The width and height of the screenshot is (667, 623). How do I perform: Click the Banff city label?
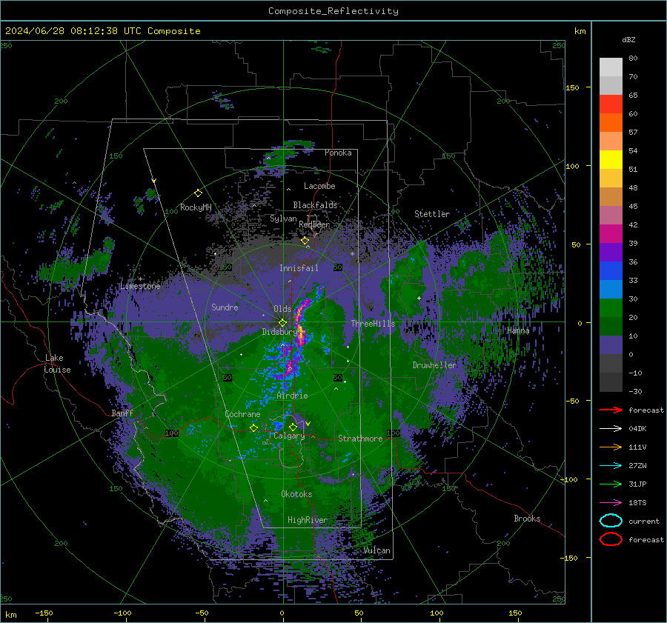point(122,413)
